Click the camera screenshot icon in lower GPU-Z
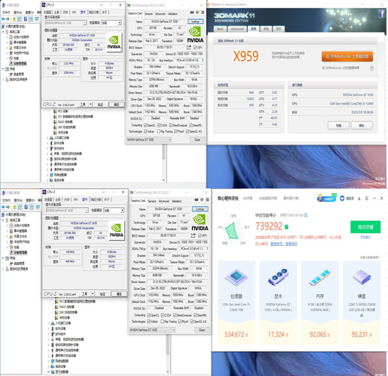Viewport: 388px width, 376px height. [196, 199]
